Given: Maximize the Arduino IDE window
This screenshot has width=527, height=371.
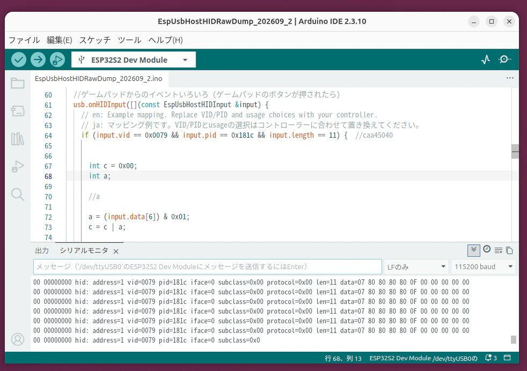Looking at the screenshot, I should [x=492, y=21].
